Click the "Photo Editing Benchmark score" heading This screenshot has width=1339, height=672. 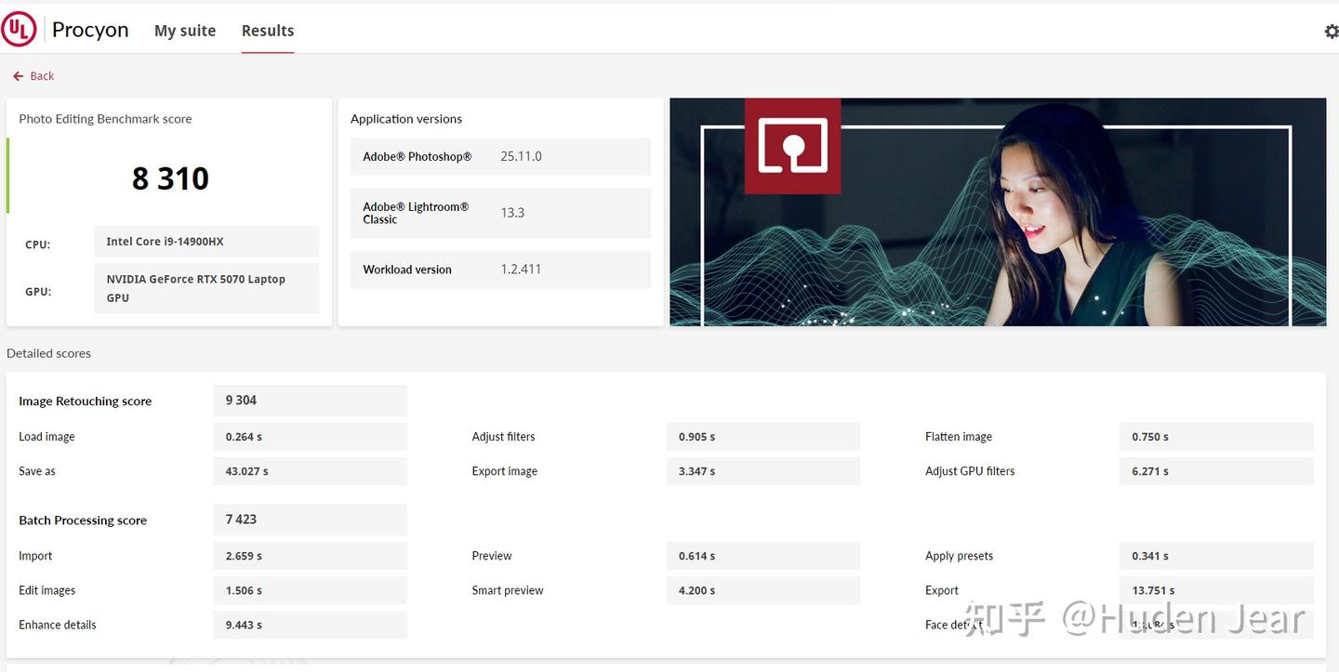coord(105,119)
